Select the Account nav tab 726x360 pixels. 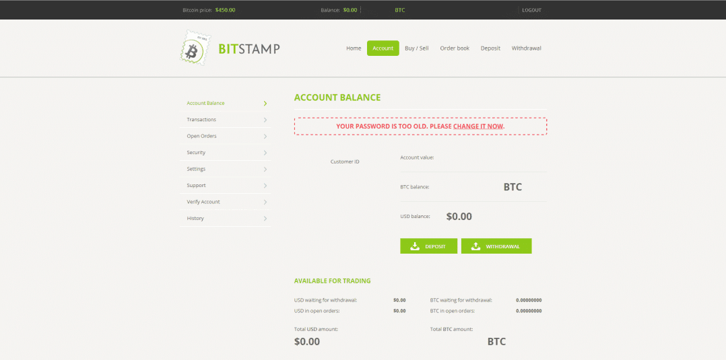383,48
